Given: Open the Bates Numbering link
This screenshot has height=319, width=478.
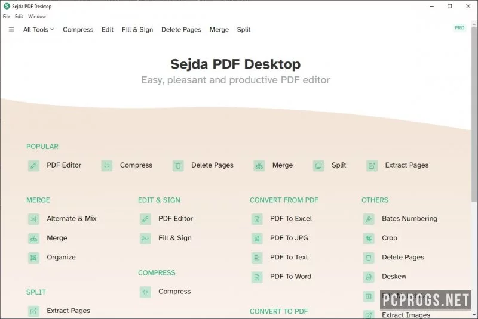Looking at the screenshot, I should 409,219.
